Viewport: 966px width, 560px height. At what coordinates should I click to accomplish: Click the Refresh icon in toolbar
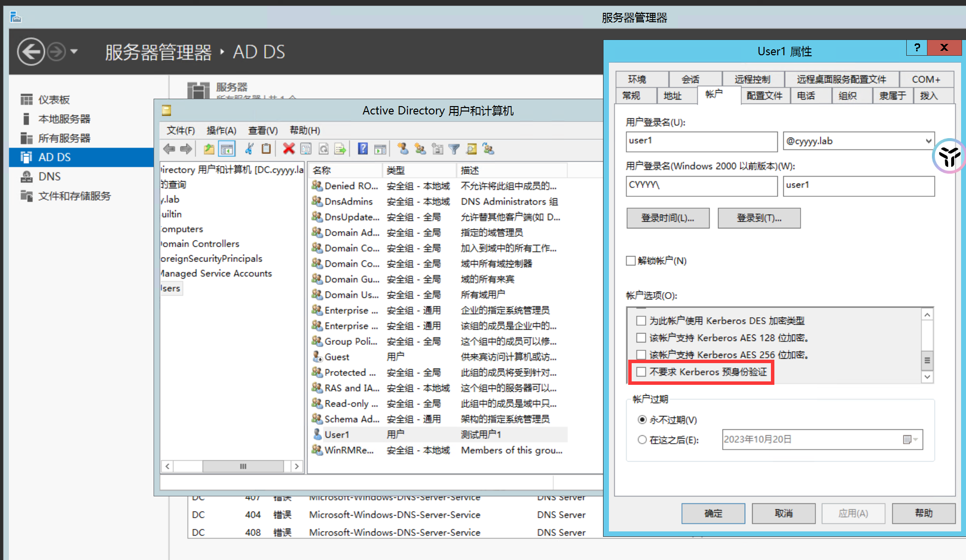coord(323,149)
